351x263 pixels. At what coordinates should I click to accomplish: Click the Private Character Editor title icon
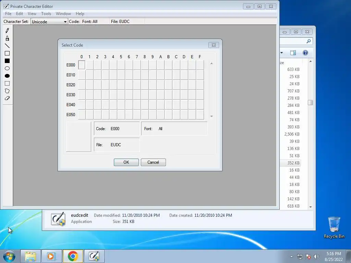point(6,6)
